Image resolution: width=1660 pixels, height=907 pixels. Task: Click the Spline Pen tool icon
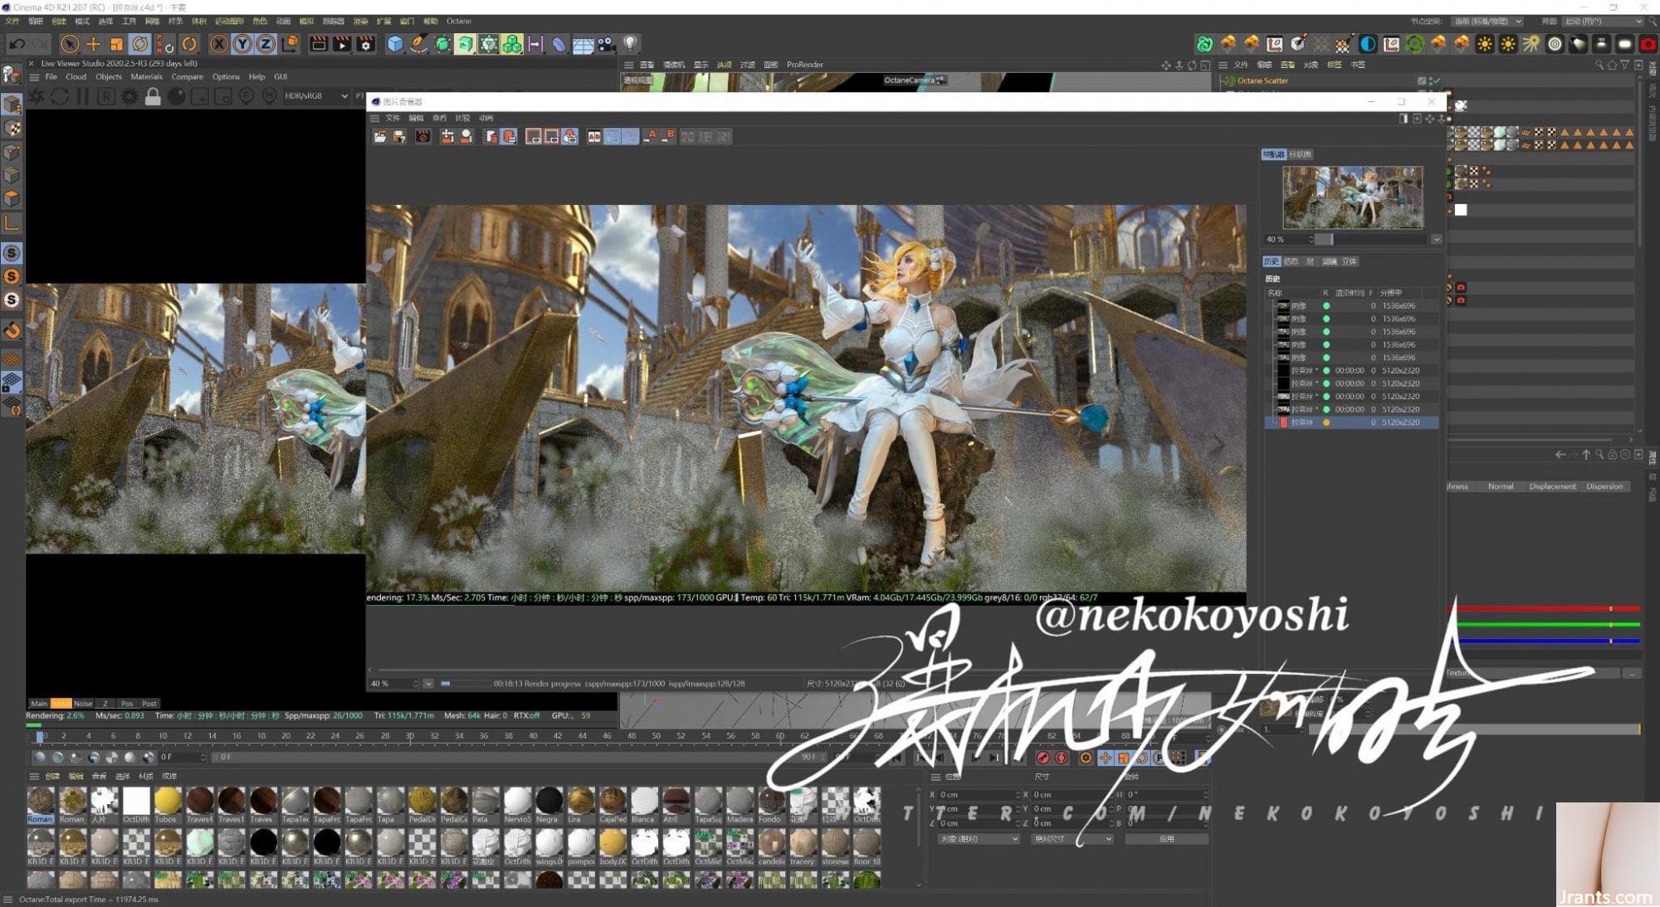point(418,44)
